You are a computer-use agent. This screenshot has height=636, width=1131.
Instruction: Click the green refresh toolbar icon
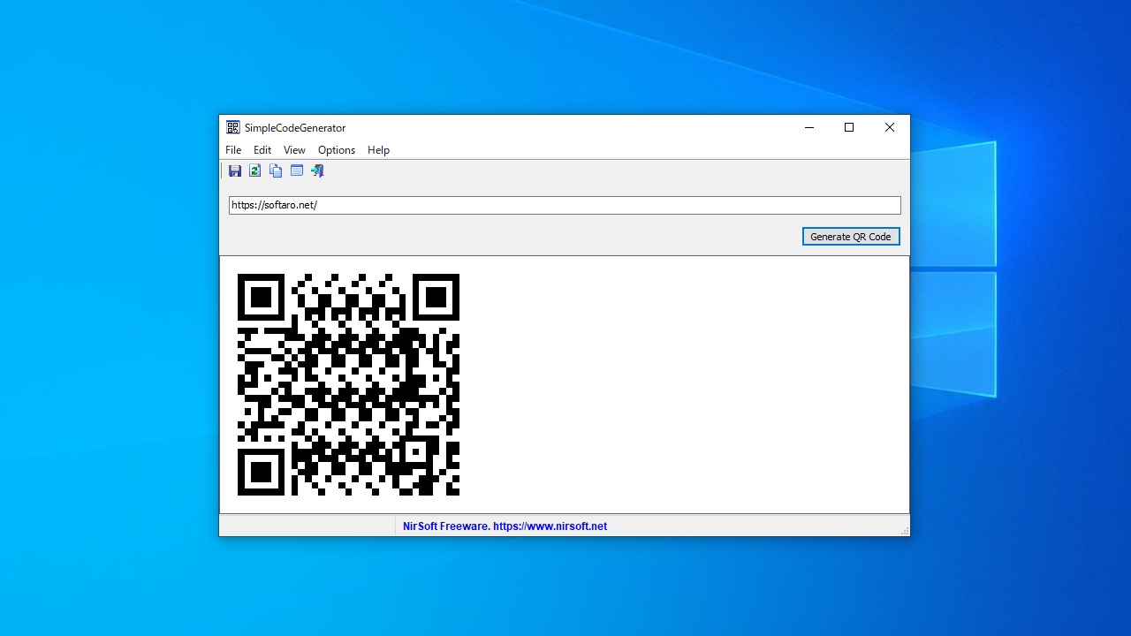pos(255,170)
